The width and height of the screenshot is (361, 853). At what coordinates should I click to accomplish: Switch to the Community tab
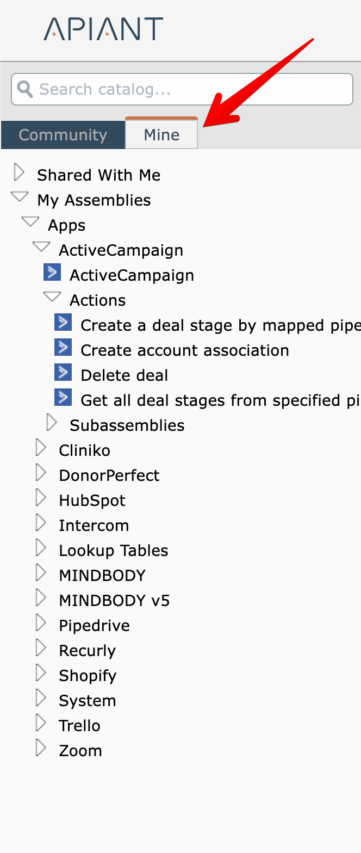click(63, 135)
